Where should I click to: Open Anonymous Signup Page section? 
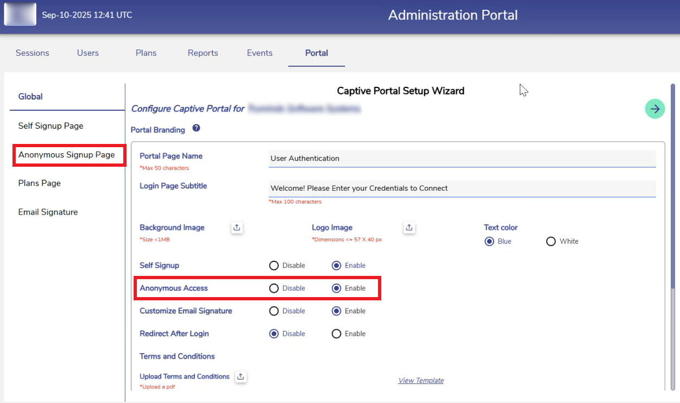click(x=67, y=155)
